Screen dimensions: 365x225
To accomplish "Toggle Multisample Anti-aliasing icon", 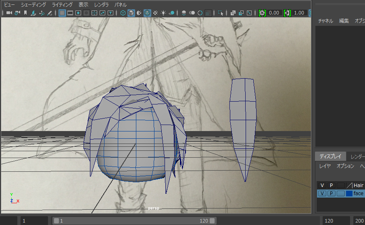I will pos(200,13).
